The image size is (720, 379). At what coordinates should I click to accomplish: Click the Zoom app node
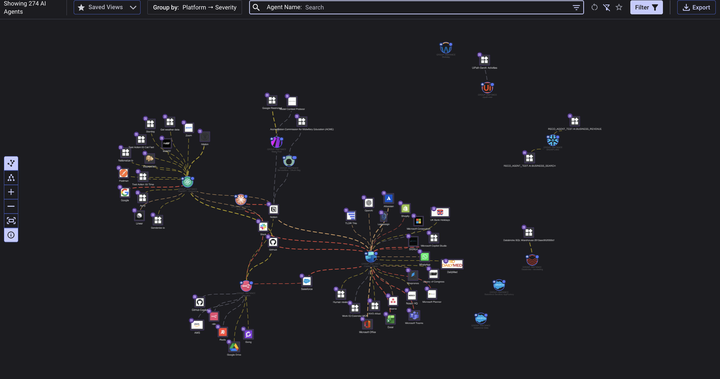point(189,128)
